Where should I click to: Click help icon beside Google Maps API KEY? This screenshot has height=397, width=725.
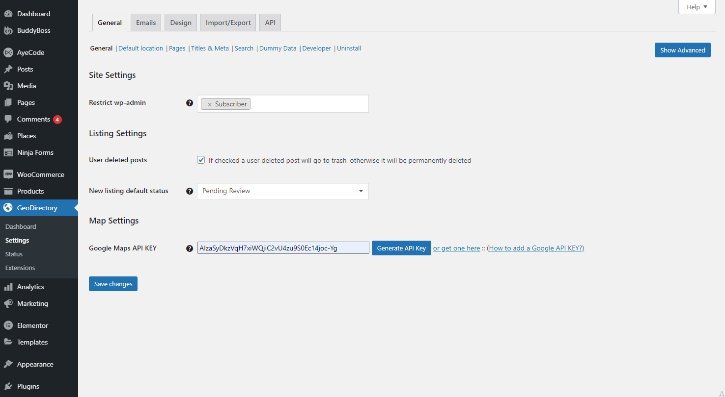(190, 248)
